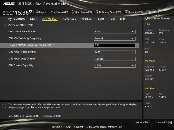Screen dimensions: 174x130
Task: Click the 15:36 clock time
Action: click(22, 13)
